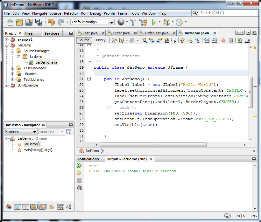
Task: Click the Debug Project icon
Action: point(166,22)
